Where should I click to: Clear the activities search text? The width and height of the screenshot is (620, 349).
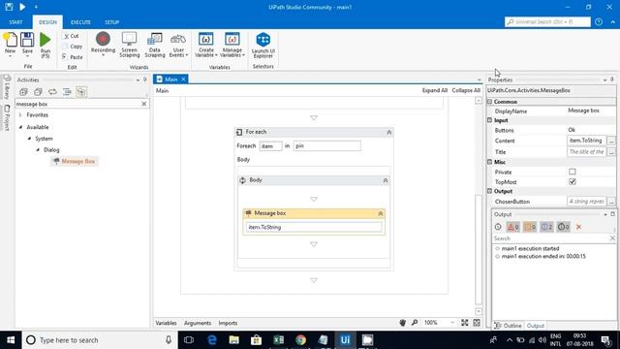pos(144,104)
